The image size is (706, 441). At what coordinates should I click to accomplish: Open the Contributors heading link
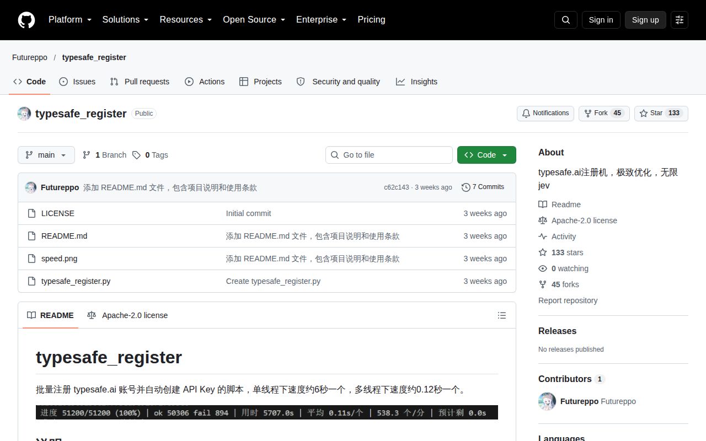point(571,379)
